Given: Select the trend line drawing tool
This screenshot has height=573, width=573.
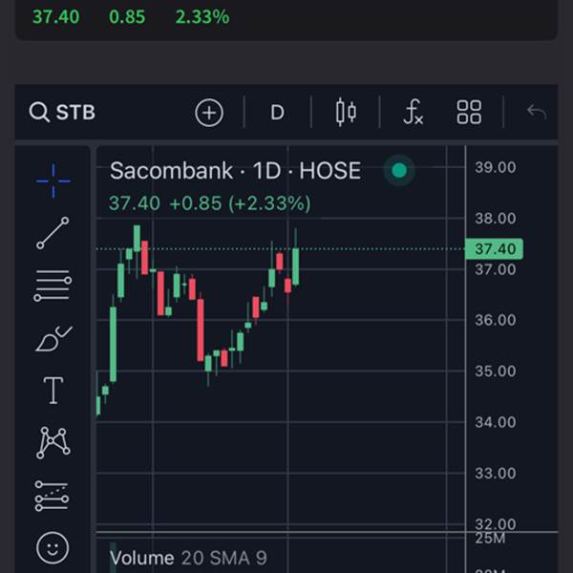Looking at the screenshot, I should click(x=53, y=233).
